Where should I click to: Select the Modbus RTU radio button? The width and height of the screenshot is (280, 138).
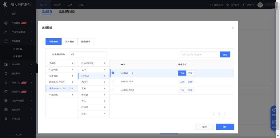pyautogui.click(x=113, y=73)
